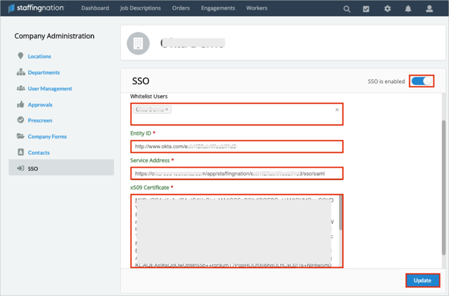Open the Orders menu
The width and height of the screenshot is (449, 296).
tap(181, 8)
